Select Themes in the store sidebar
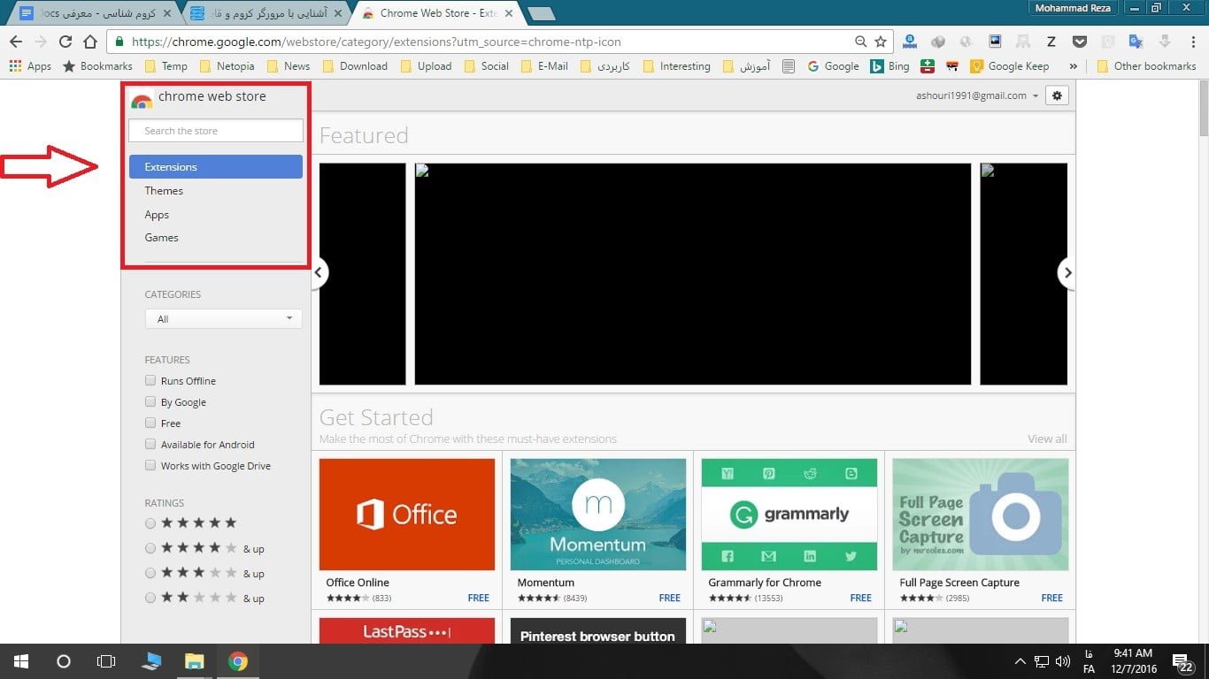The image size is (1209, 679). pyautogui.click(x=164, y=191)
